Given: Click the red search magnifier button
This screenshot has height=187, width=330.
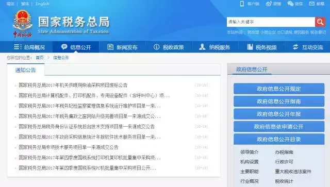Looking at the screenshot, I should (x=320, y=22).
